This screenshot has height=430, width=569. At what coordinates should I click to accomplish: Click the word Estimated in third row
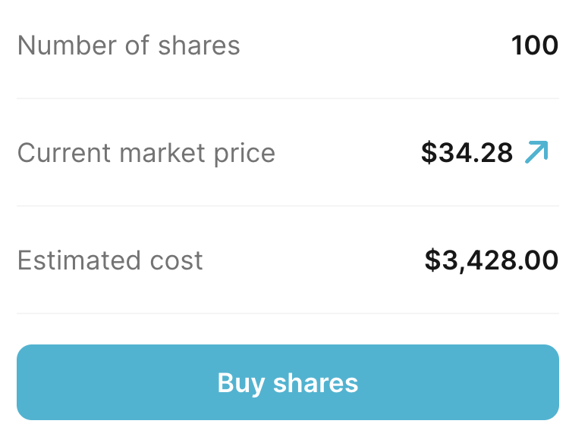click(x=79, y=260)
